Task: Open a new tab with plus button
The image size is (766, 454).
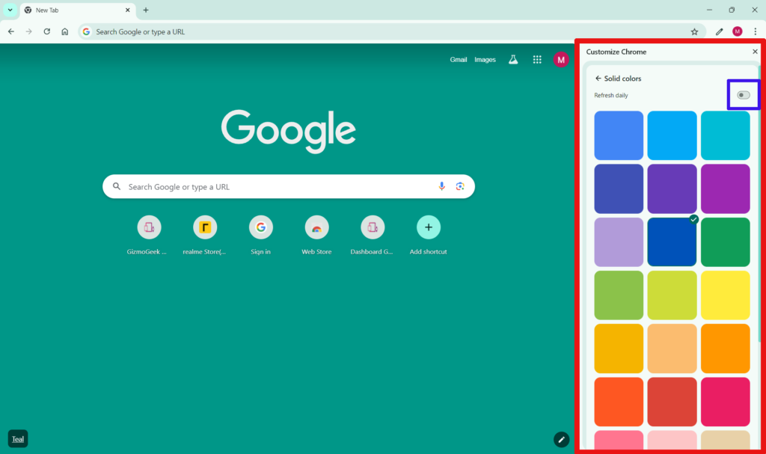Action: point(146,10)
